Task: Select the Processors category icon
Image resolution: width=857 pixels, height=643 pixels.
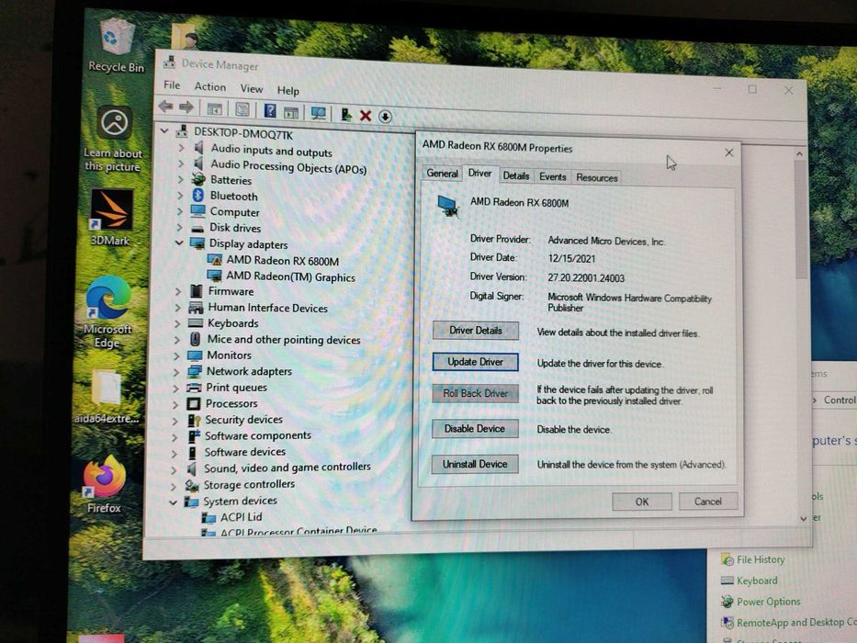Action: [x=194, y=403]
